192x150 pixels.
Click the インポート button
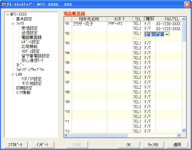[42, 145]
